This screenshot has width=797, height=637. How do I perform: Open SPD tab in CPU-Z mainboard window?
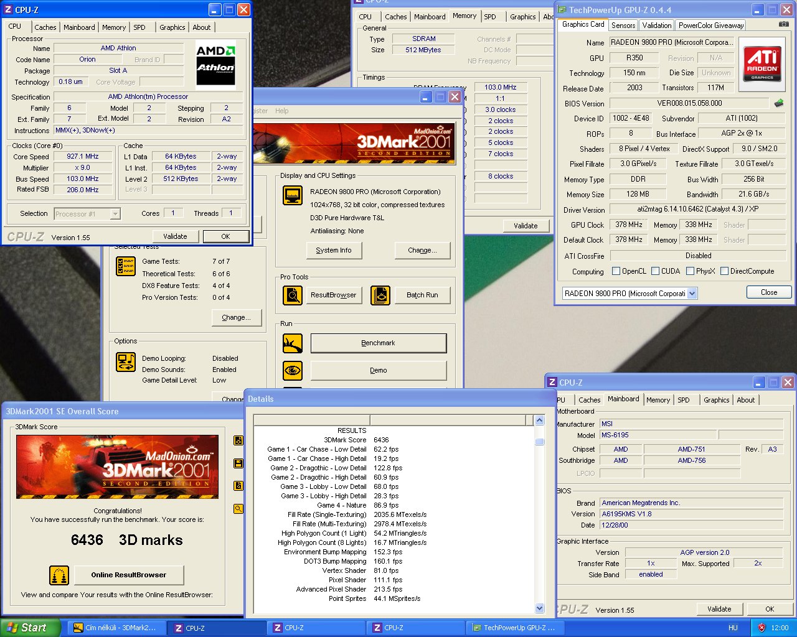tap(684, 400)
